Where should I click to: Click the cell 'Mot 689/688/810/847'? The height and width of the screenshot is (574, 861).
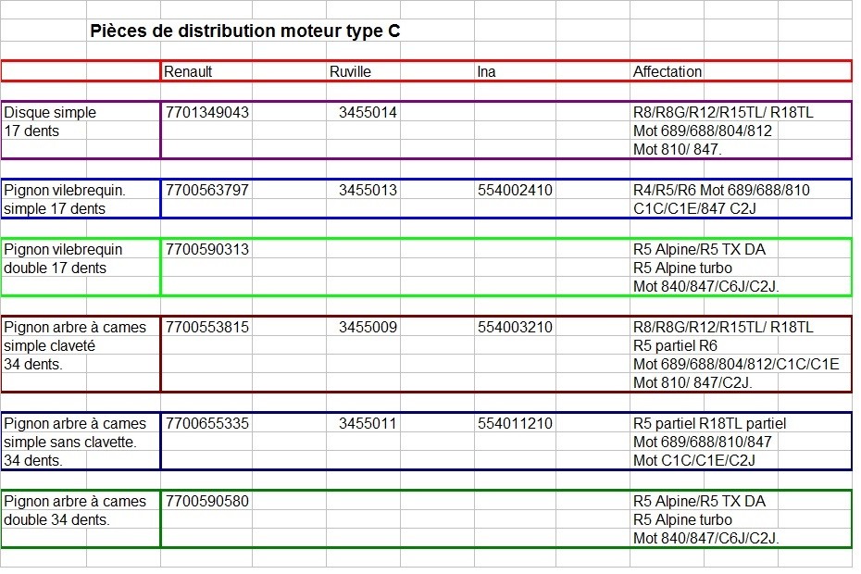coord(703,443)
